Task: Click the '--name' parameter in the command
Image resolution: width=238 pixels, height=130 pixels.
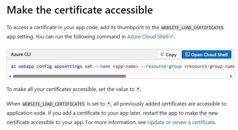Action: (103, 66)
